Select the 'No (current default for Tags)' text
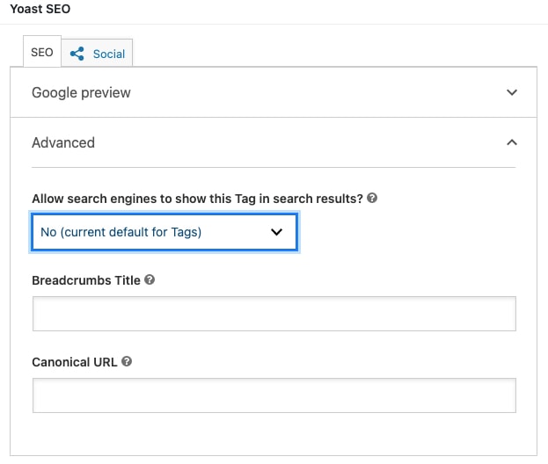This screenshot has width=548, height=464. pos(121,232)
